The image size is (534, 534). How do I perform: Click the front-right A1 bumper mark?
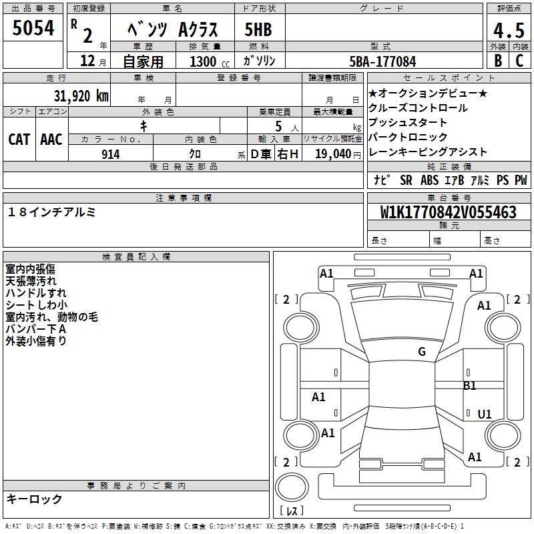476,274
